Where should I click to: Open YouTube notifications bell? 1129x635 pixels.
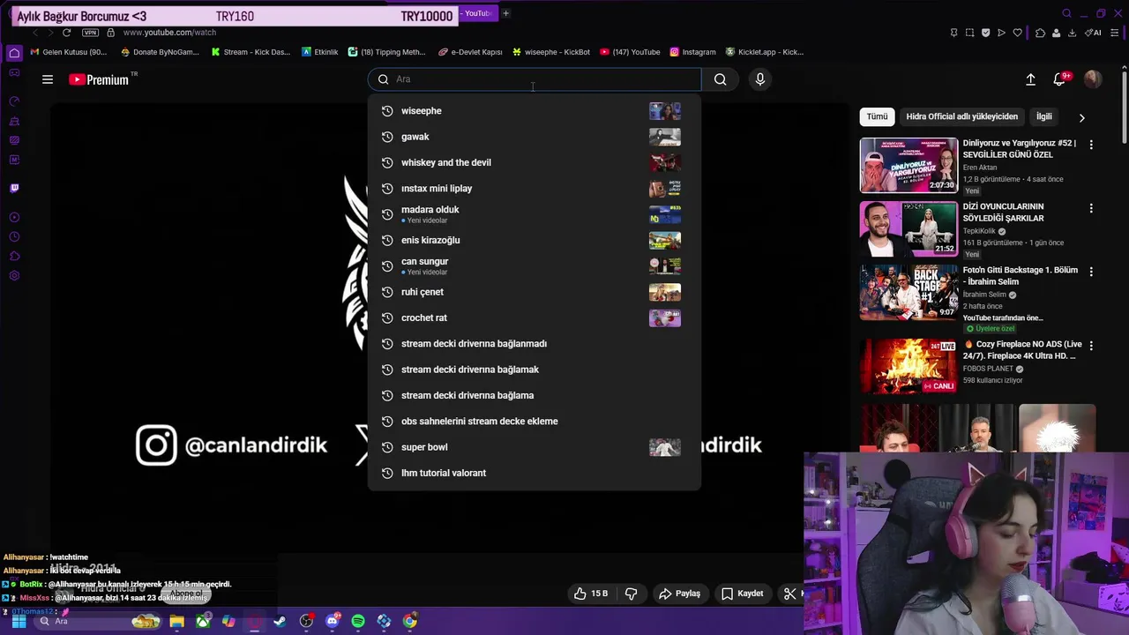pos(1060,79)
